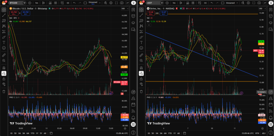The width and height of the screenshot is (274, 136).
Task: Open calendar panel in ASST window
Action: [x=271, y=105]
